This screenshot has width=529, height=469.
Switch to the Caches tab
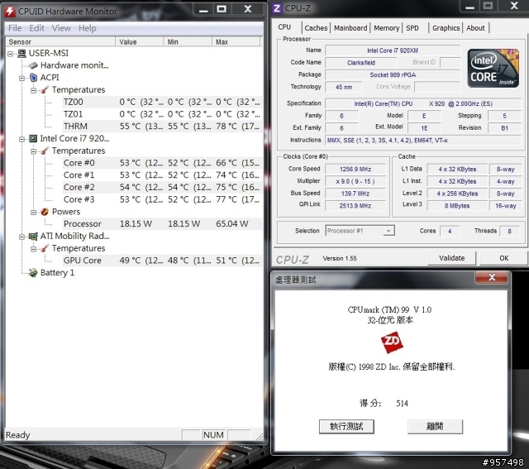click(x=316, y=28)
